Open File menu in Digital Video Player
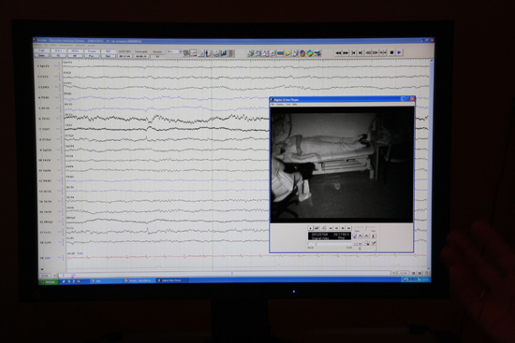Screen dimensions: 515x343 [272, 105]
